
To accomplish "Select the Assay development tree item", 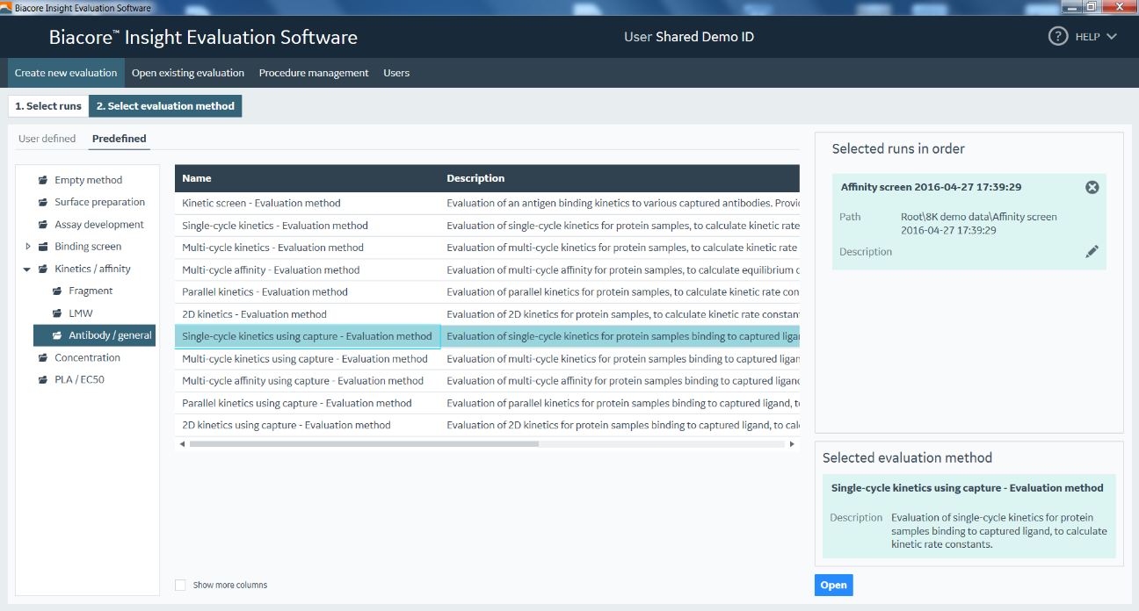I will [99, 225].
